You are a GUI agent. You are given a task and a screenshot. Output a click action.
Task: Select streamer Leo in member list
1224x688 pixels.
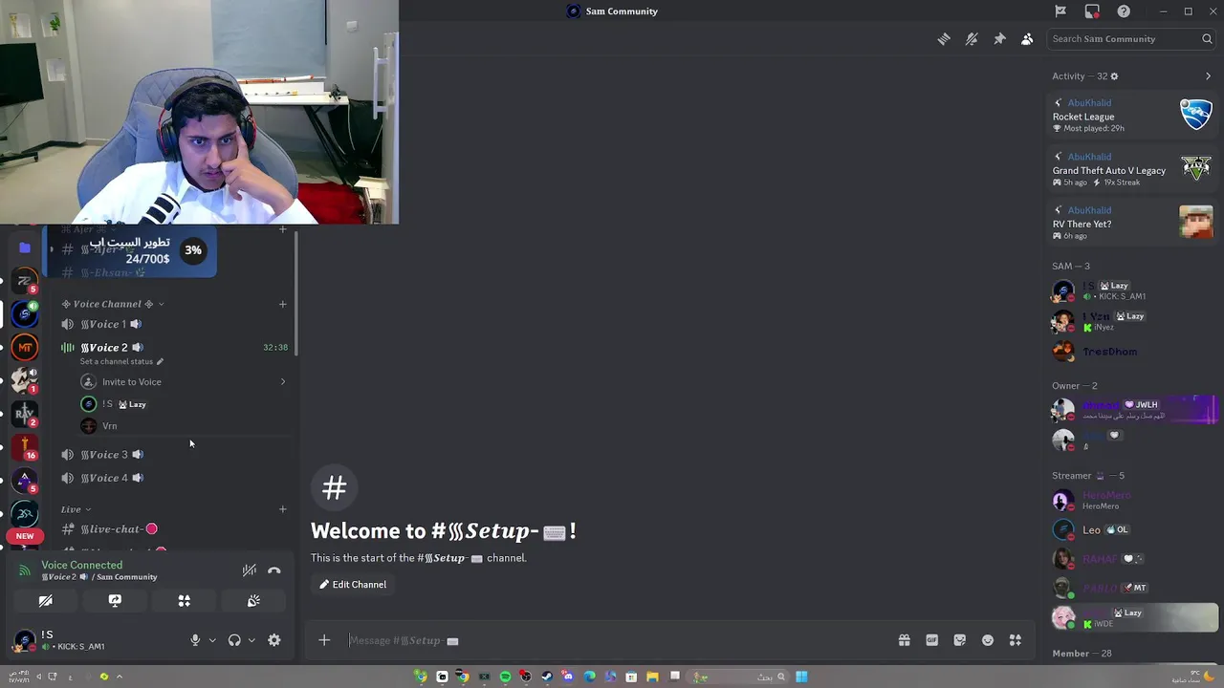click(1132, 529)
